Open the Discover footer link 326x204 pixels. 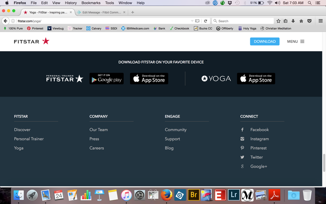point(22,130)
